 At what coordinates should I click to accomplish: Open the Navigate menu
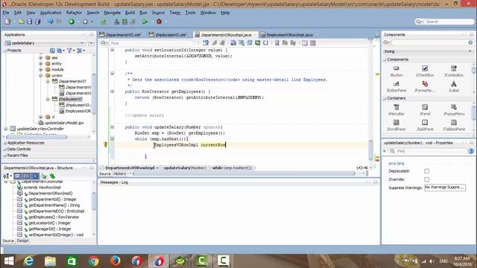pyautogui.click(x=112, y=13)
